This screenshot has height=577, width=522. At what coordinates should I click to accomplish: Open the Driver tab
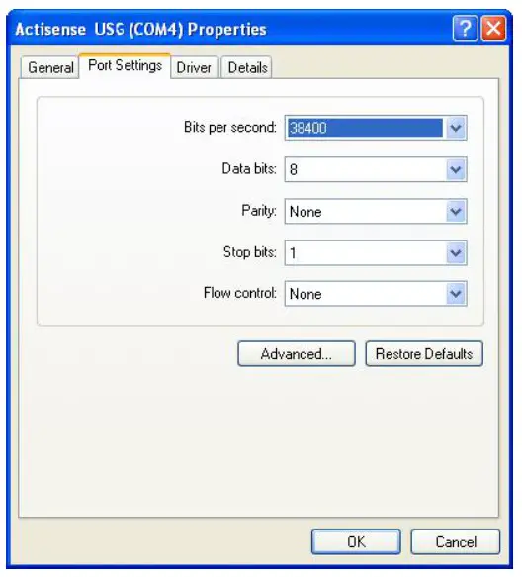[x=195, y=67]
